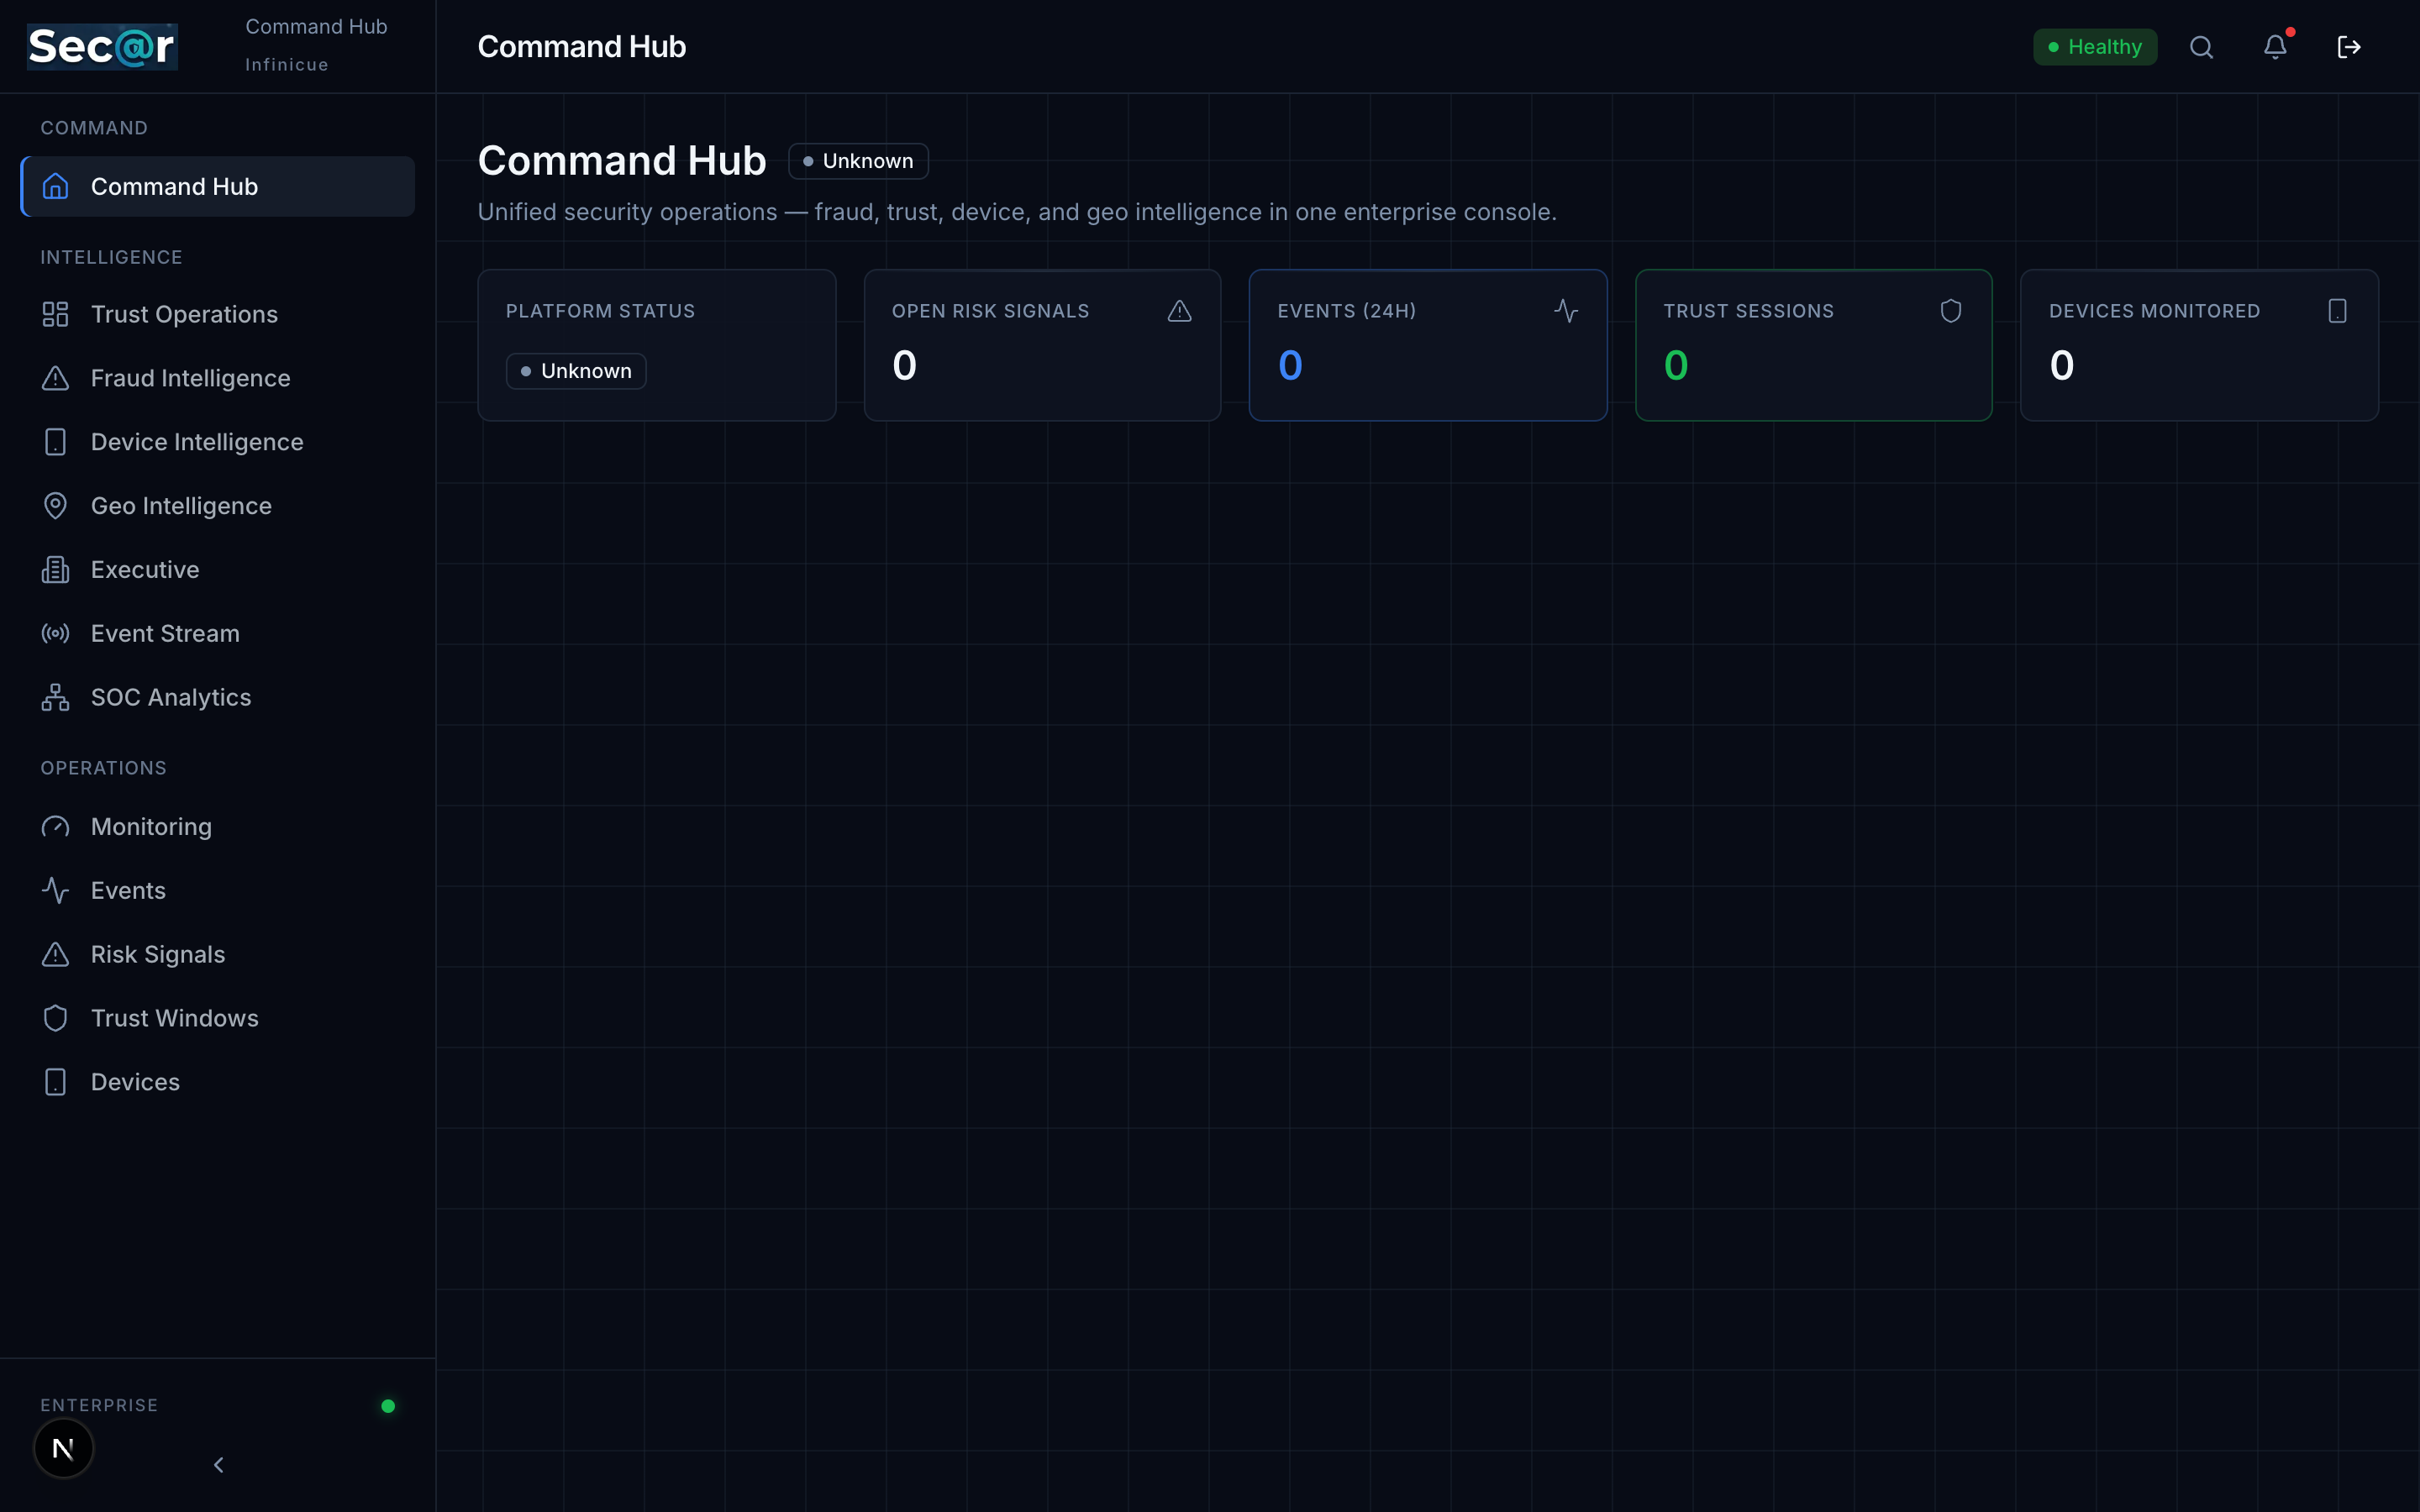Click the logout arrow icon
The image size is (2420, 1512).
point(2349,47)
